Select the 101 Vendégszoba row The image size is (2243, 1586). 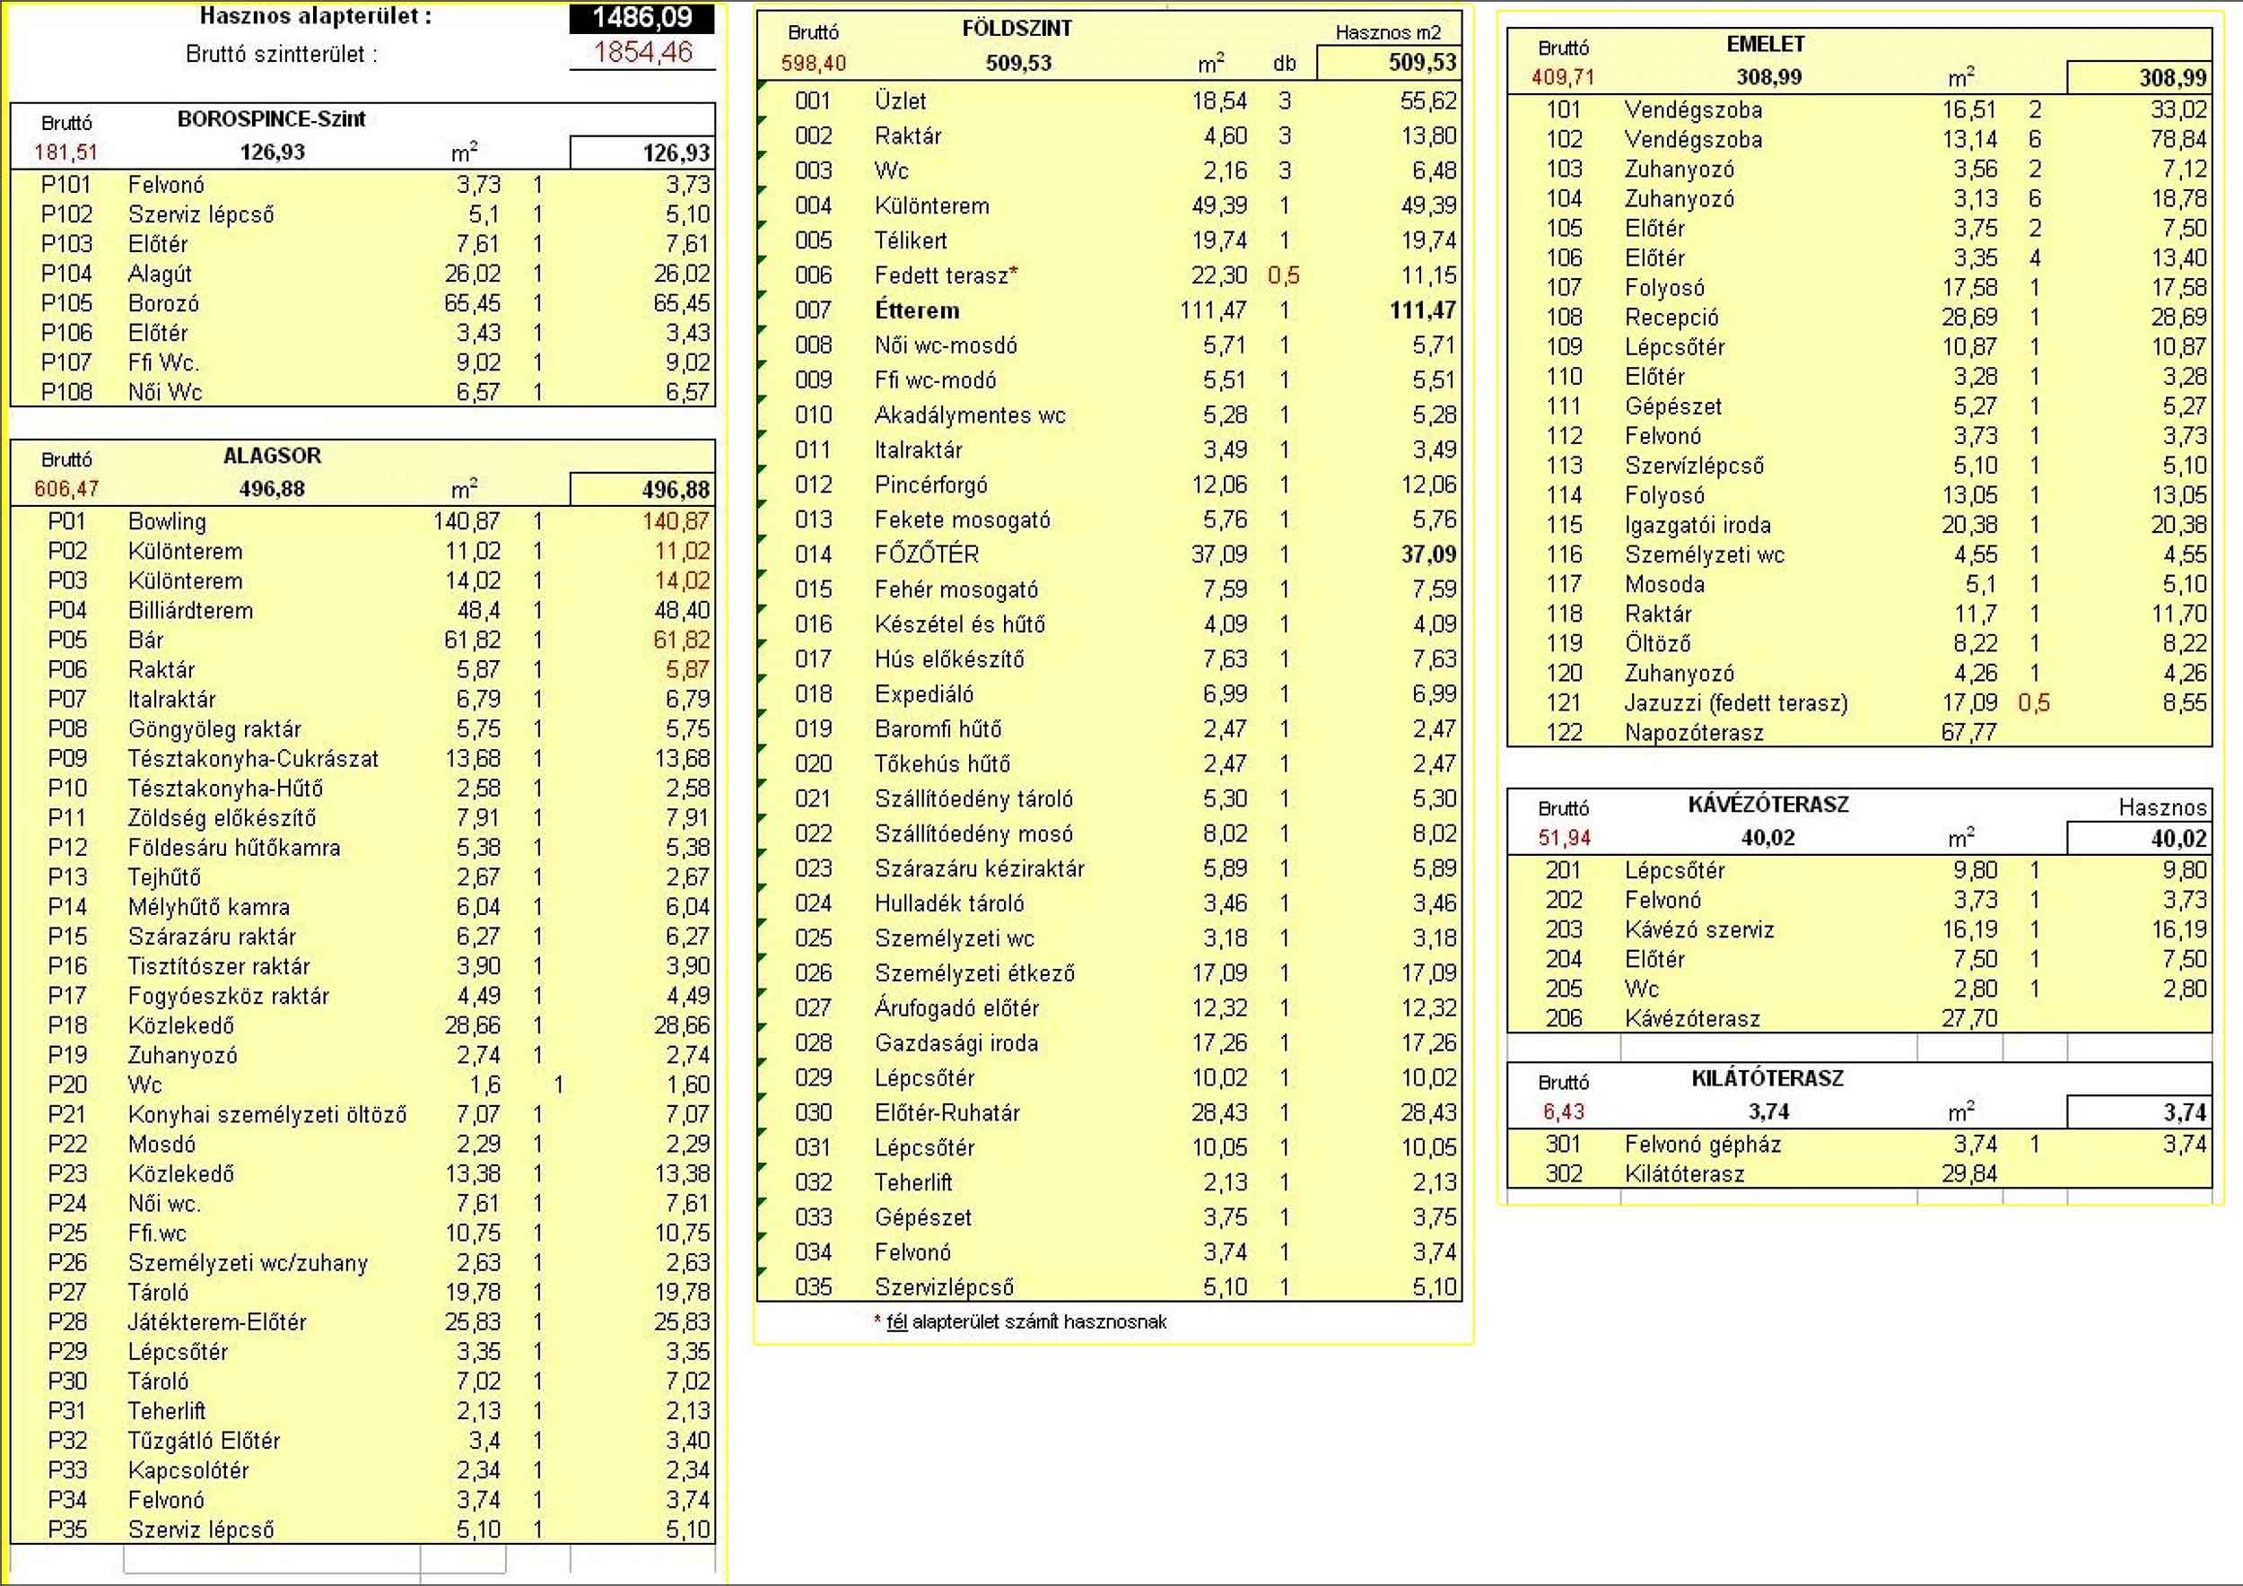[x=1860, y=110]
